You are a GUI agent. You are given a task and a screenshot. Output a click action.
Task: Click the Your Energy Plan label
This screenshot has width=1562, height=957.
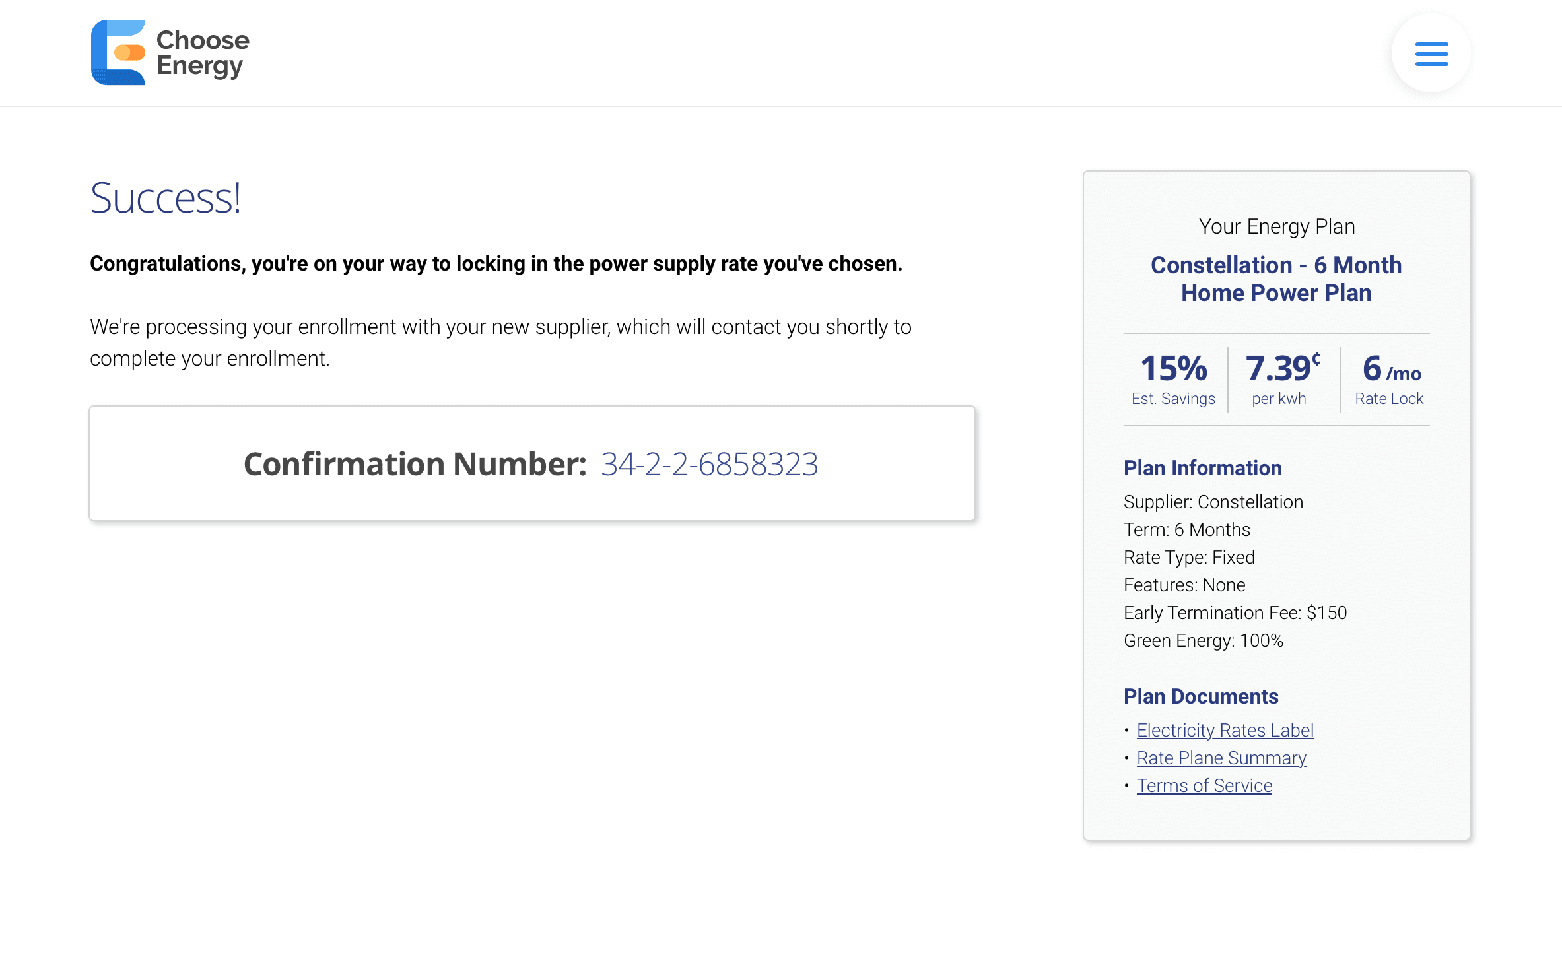coord(1277,226)
